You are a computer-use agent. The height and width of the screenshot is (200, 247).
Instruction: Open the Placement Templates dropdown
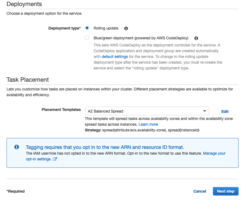pos(147,111)
